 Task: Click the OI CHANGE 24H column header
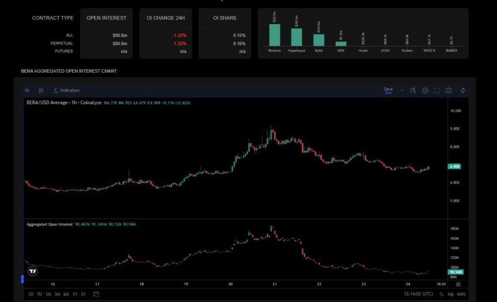[166, 18]
